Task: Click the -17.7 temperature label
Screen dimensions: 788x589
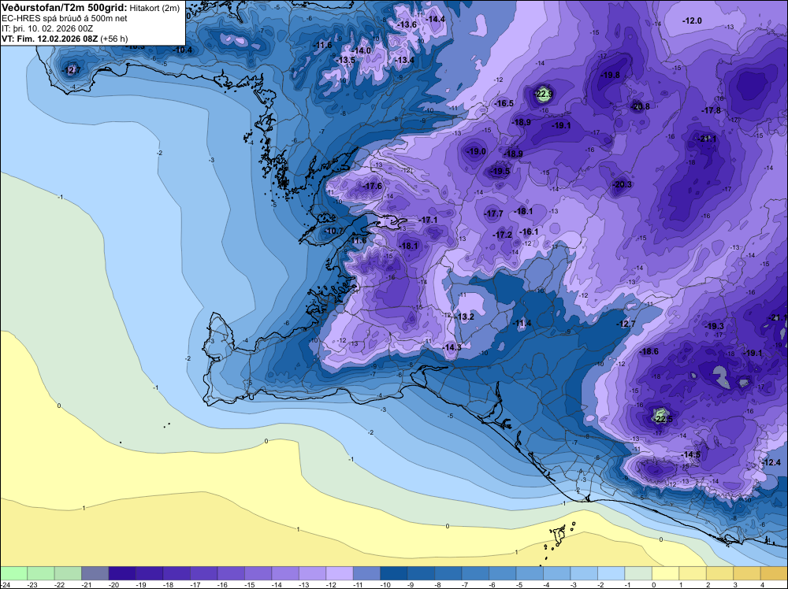Action: point(493,213)
